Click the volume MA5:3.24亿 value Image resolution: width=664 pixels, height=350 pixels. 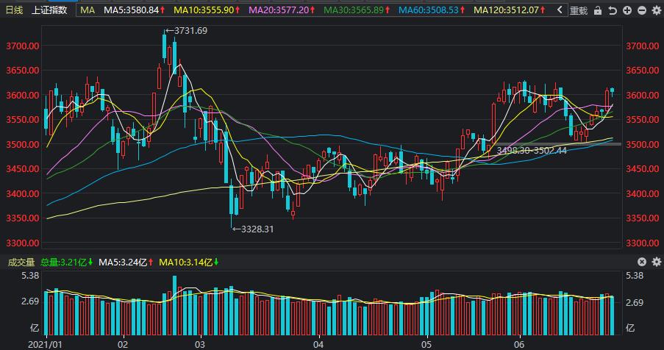[123, 262]
